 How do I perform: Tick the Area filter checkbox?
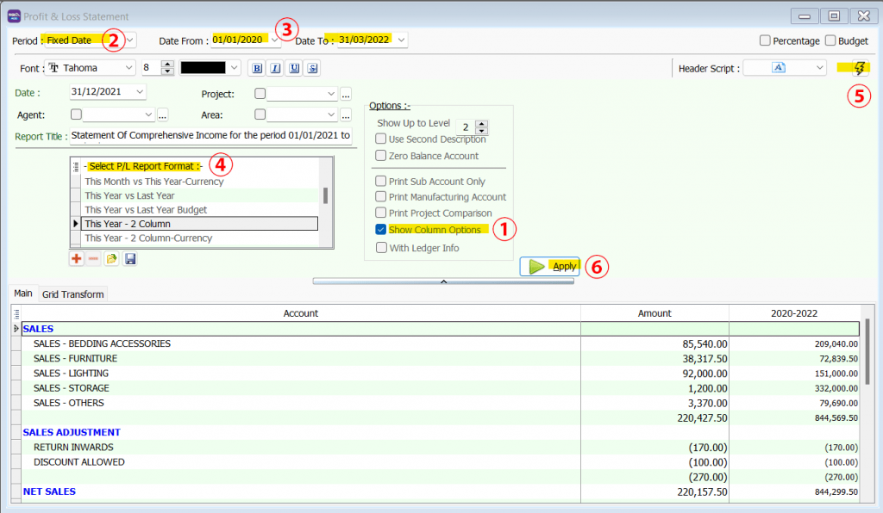coord(260,114)
